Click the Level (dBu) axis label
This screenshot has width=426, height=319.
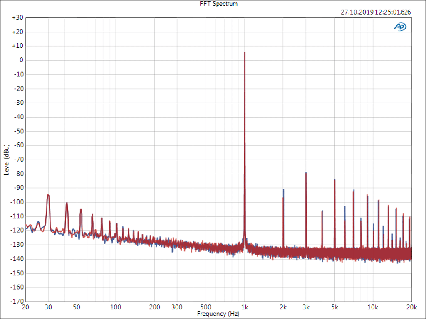[x=6, y=159]
